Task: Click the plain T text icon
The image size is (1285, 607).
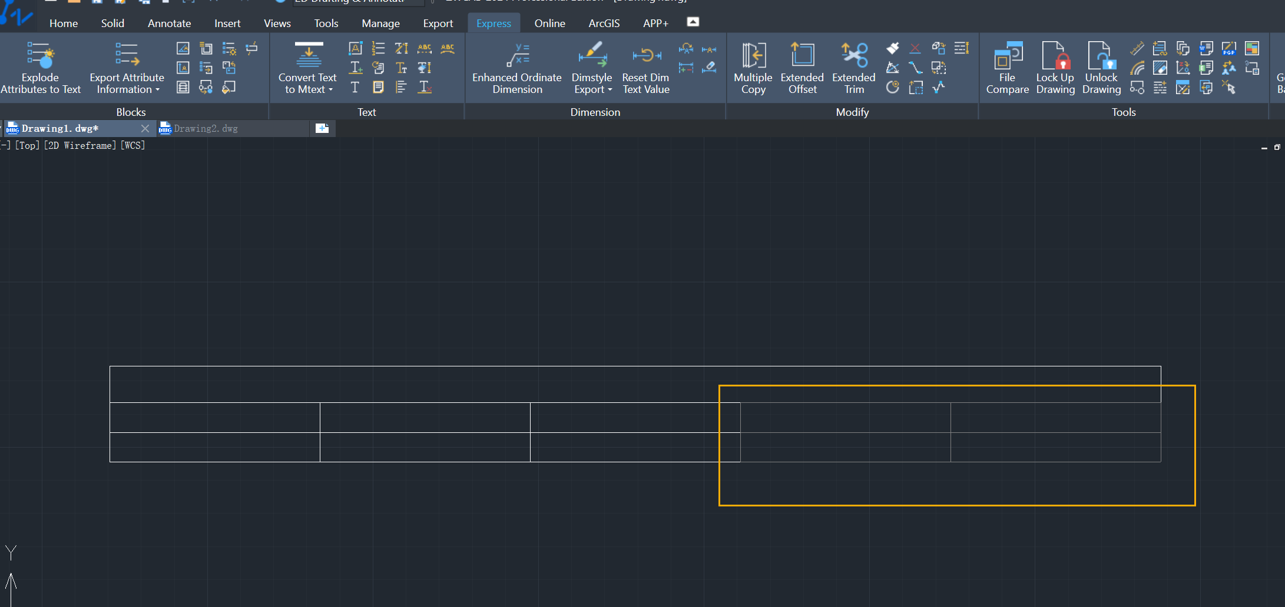Action: click(x=355, y=87)
